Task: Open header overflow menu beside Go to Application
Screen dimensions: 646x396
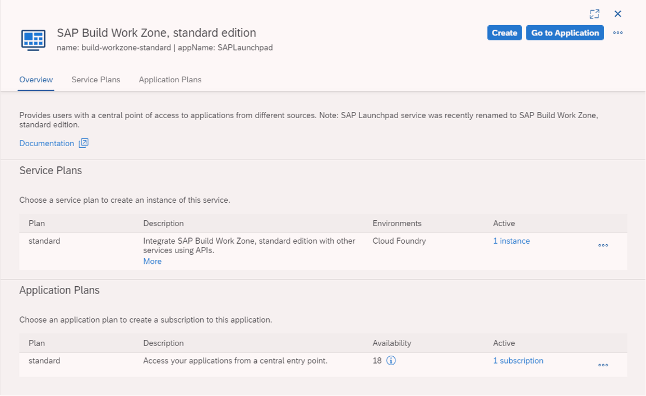Action: (x=617, y=33)
